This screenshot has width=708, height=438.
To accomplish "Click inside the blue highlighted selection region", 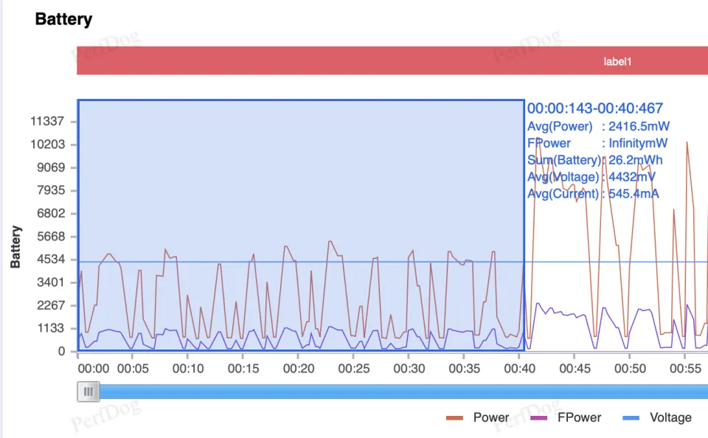I will pyautogui.click(x=295, y=184).
